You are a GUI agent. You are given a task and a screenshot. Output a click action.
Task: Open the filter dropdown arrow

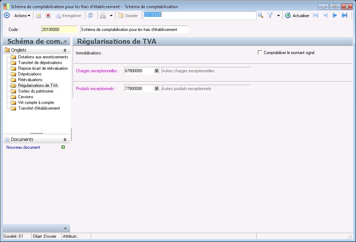click(279, 16)
